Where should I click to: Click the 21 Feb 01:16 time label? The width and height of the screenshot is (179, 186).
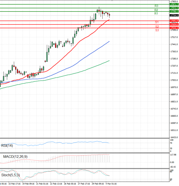click(42, 184)
